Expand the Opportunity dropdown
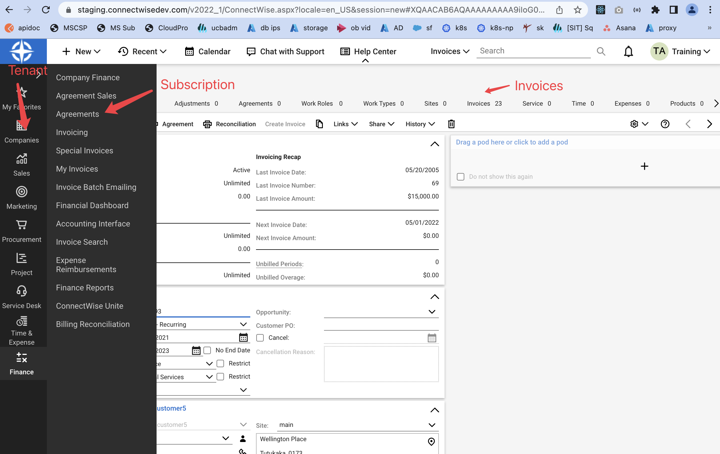Screen dimensions: 720x454 point(431,312)
